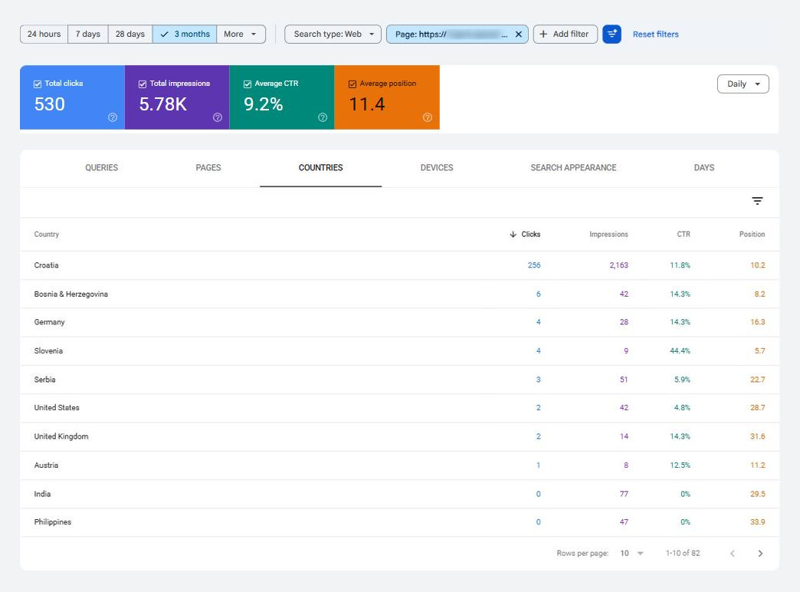
Task: Select the 24 hours date range
Action: point(44,35)
